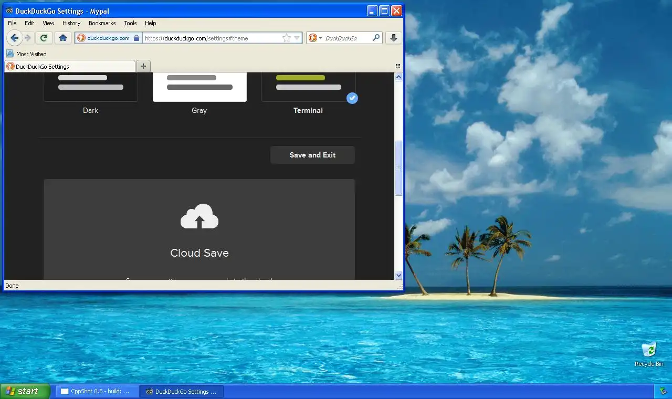The image size is (672, 399).
Task: Open the View menu
Action: pyautogui.click(x=48, y=23)
